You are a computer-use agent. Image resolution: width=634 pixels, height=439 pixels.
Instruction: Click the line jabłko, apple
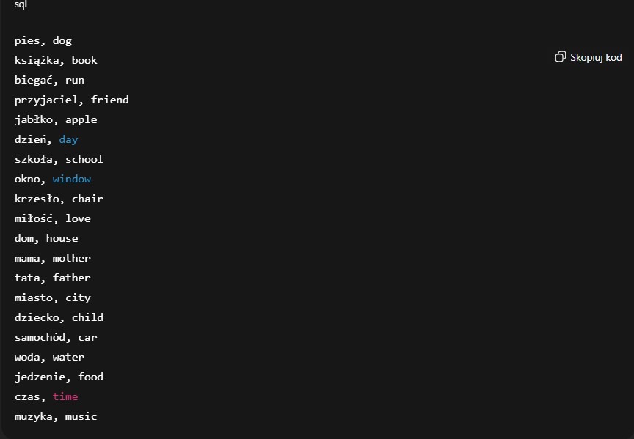point(56,119)
